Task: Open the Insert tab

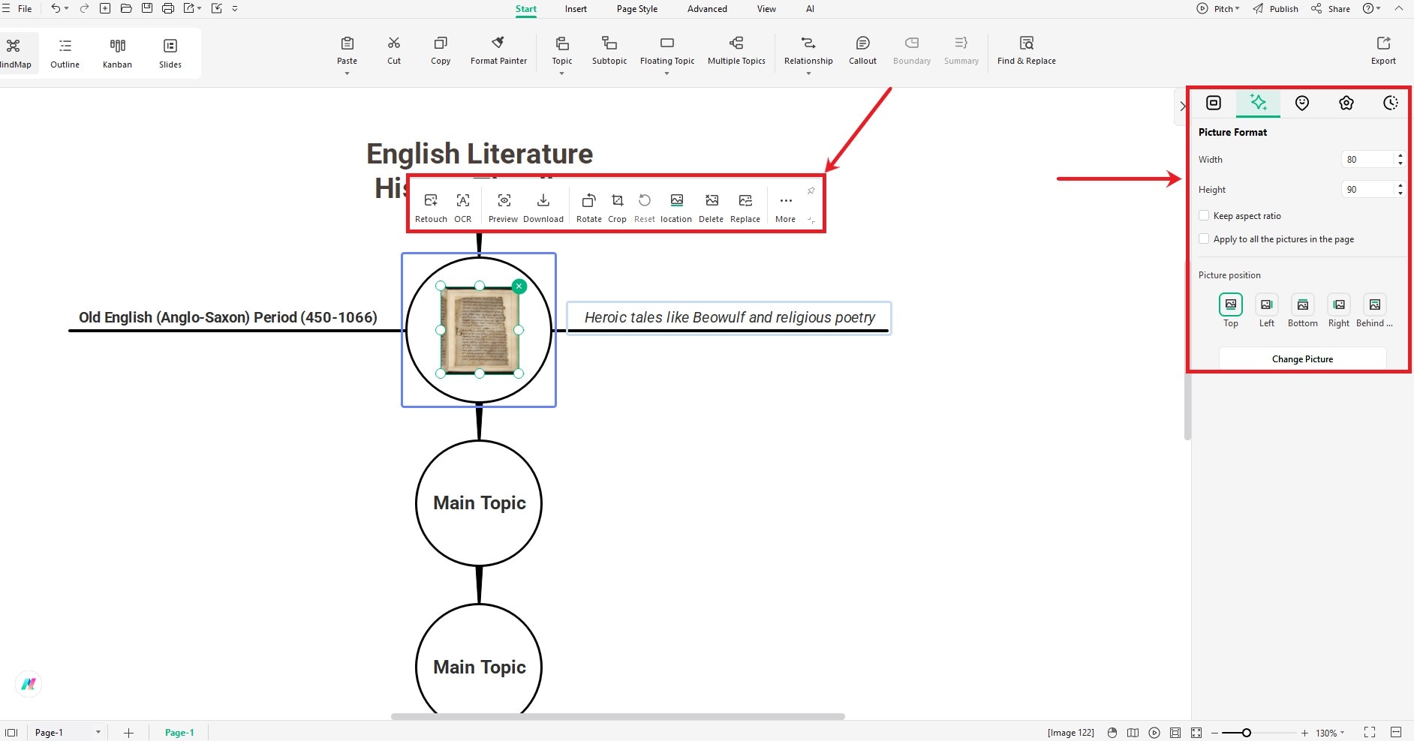Action: 576,9
